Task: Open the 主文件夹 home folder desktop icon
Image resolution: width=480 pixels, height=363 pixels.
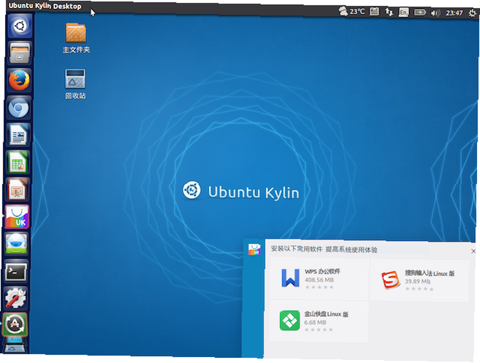Action: (x=76, y=38)
